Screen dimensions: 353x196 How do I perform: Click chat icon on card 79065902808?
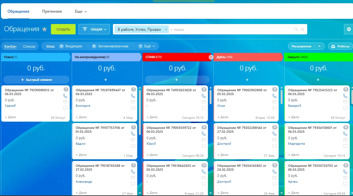coord(274,108)
